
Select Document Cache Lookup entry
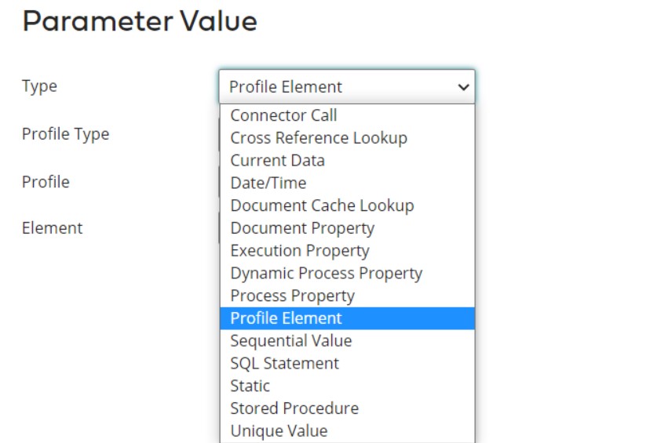322,205
